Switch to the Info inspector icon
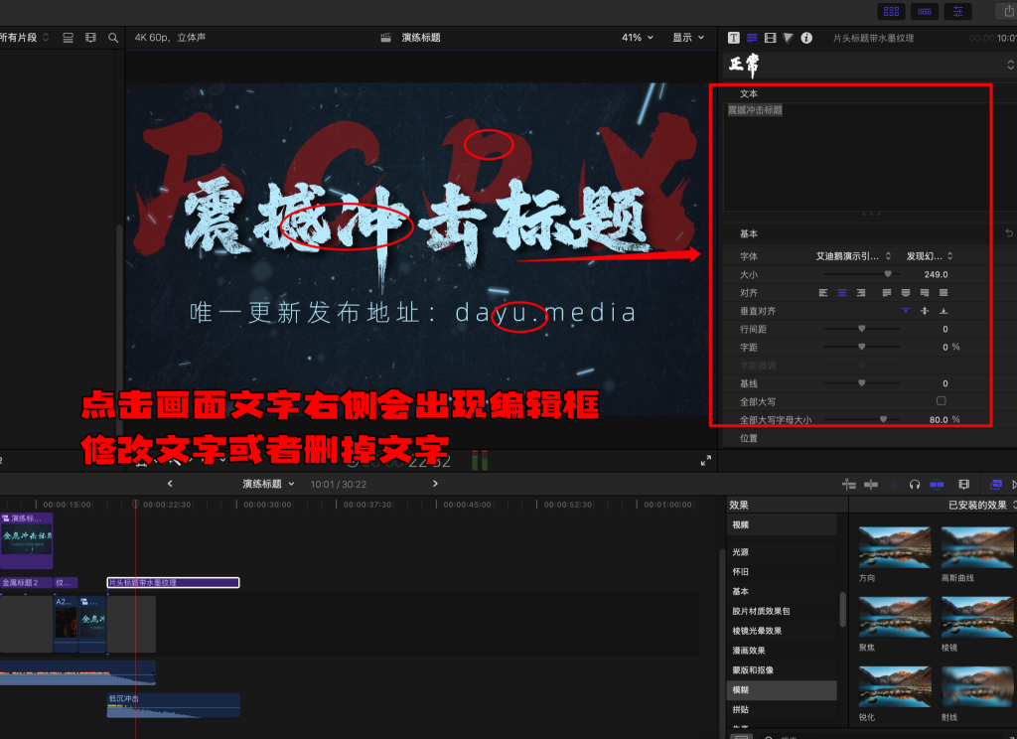This screenshot has width=1017, height=739. pos(806,38)
